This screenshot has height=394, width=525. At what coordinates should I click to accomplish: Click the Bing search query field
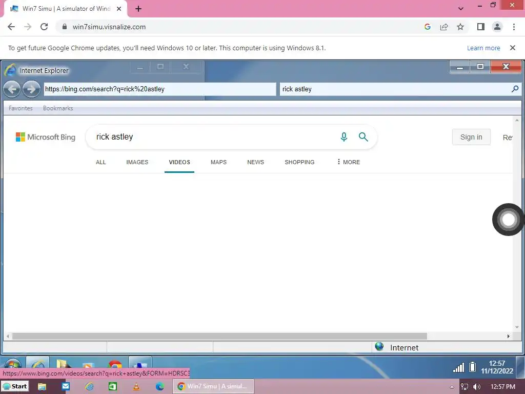pyautogui.click(x=214, y=136)
